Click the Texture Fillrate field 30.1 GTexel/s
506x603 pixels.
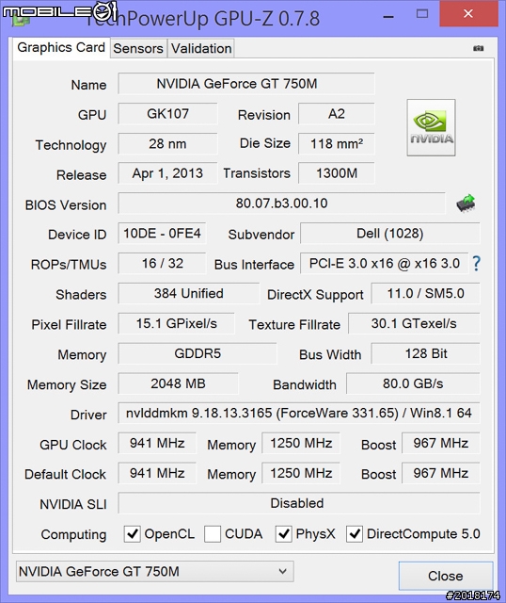click(x=414, y=323)
